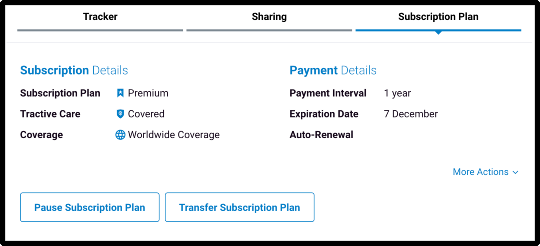Click the Payment Details heading
This screenshot has width=540, height=246.
(x=333, y=70)
